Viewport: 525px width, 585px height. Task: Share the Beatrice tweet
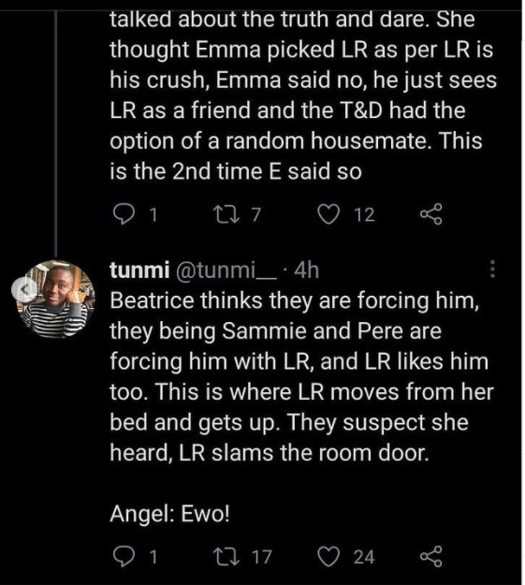431,557
